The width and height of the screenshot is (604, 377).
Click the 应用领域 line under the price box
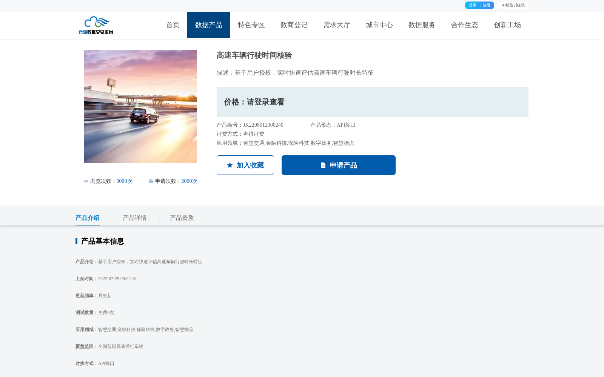[285, 143]
